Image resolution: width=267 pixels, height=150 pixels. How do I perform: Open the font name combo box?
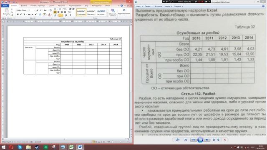pyautogui.click(x=22, y=10)
